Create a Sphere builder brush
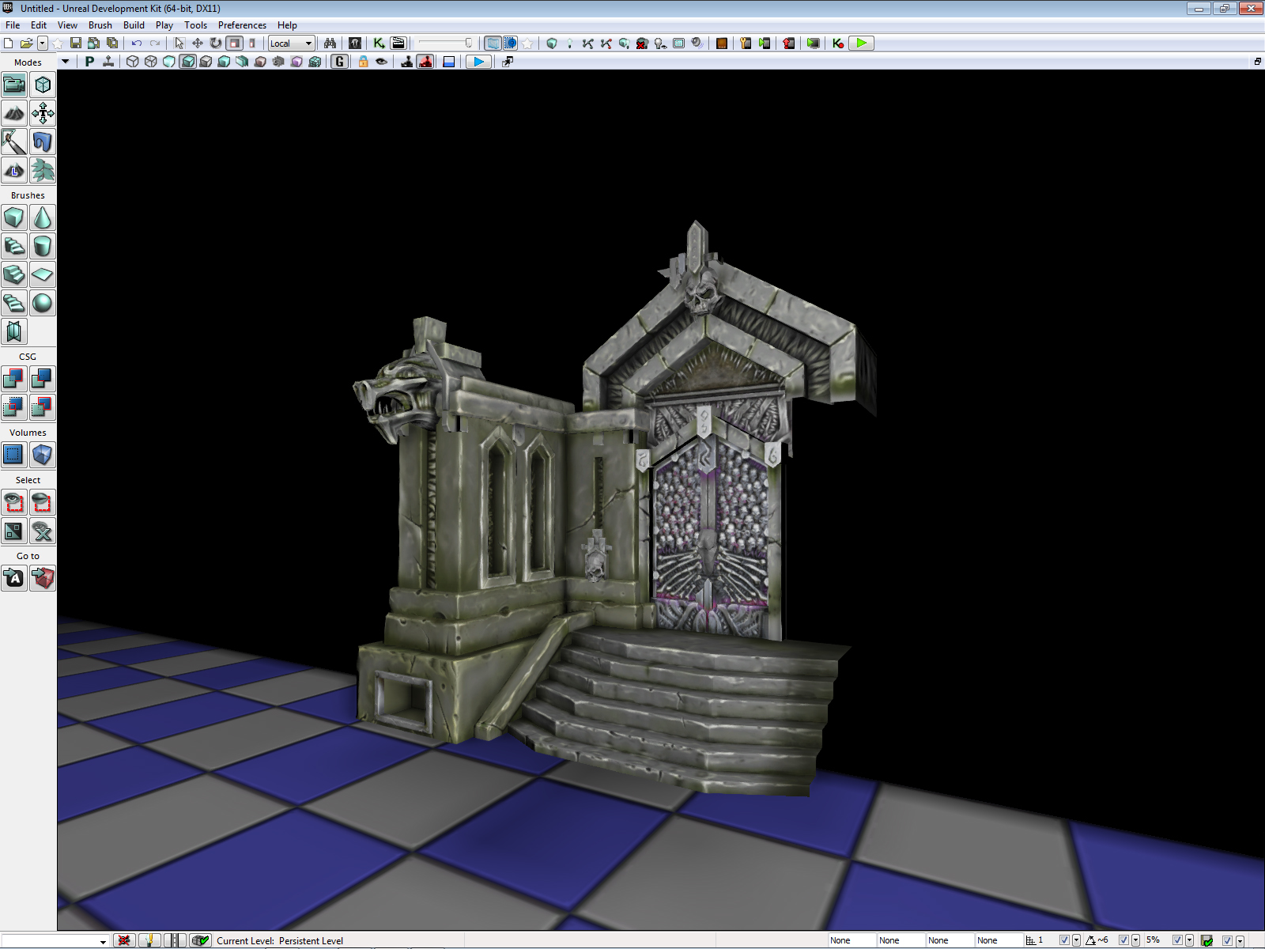The image size is (1265, 949). point(43,303)
